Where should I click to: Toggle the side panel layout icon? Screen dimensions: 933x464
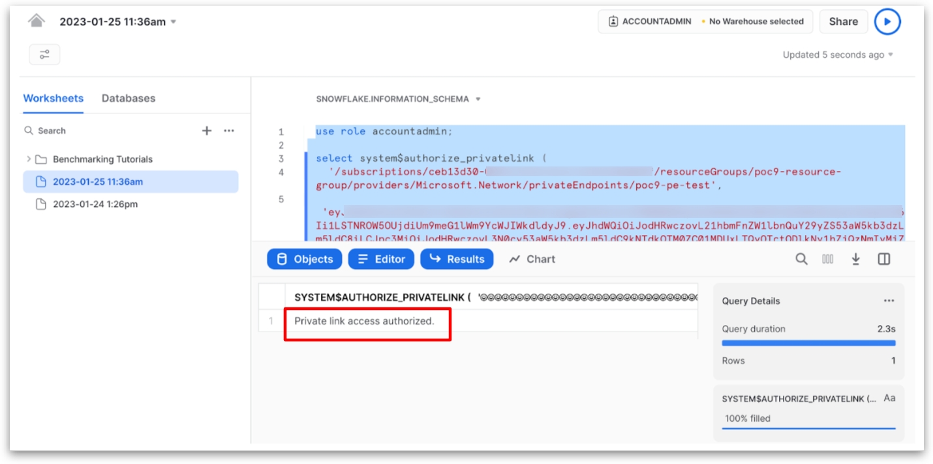coord(883,259)
